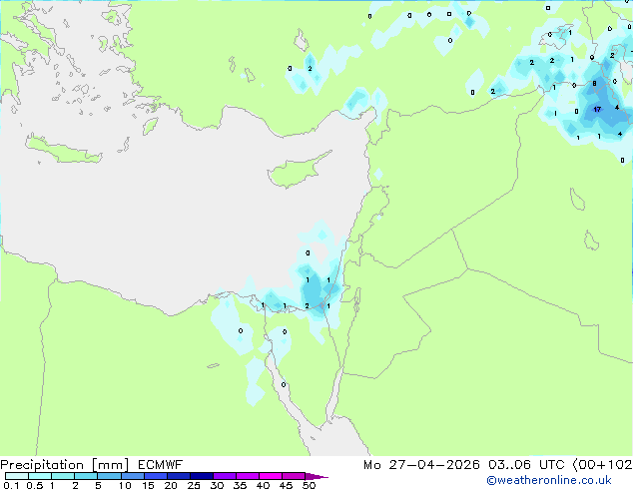
Task: Click the legend label '25'
Action: pyautogui.click(x=194, y=485)
